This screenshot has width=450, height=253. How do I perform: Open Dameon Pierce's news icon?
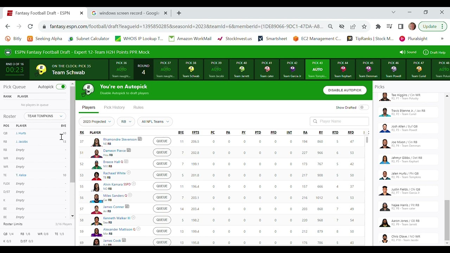[x=129, y=150]
